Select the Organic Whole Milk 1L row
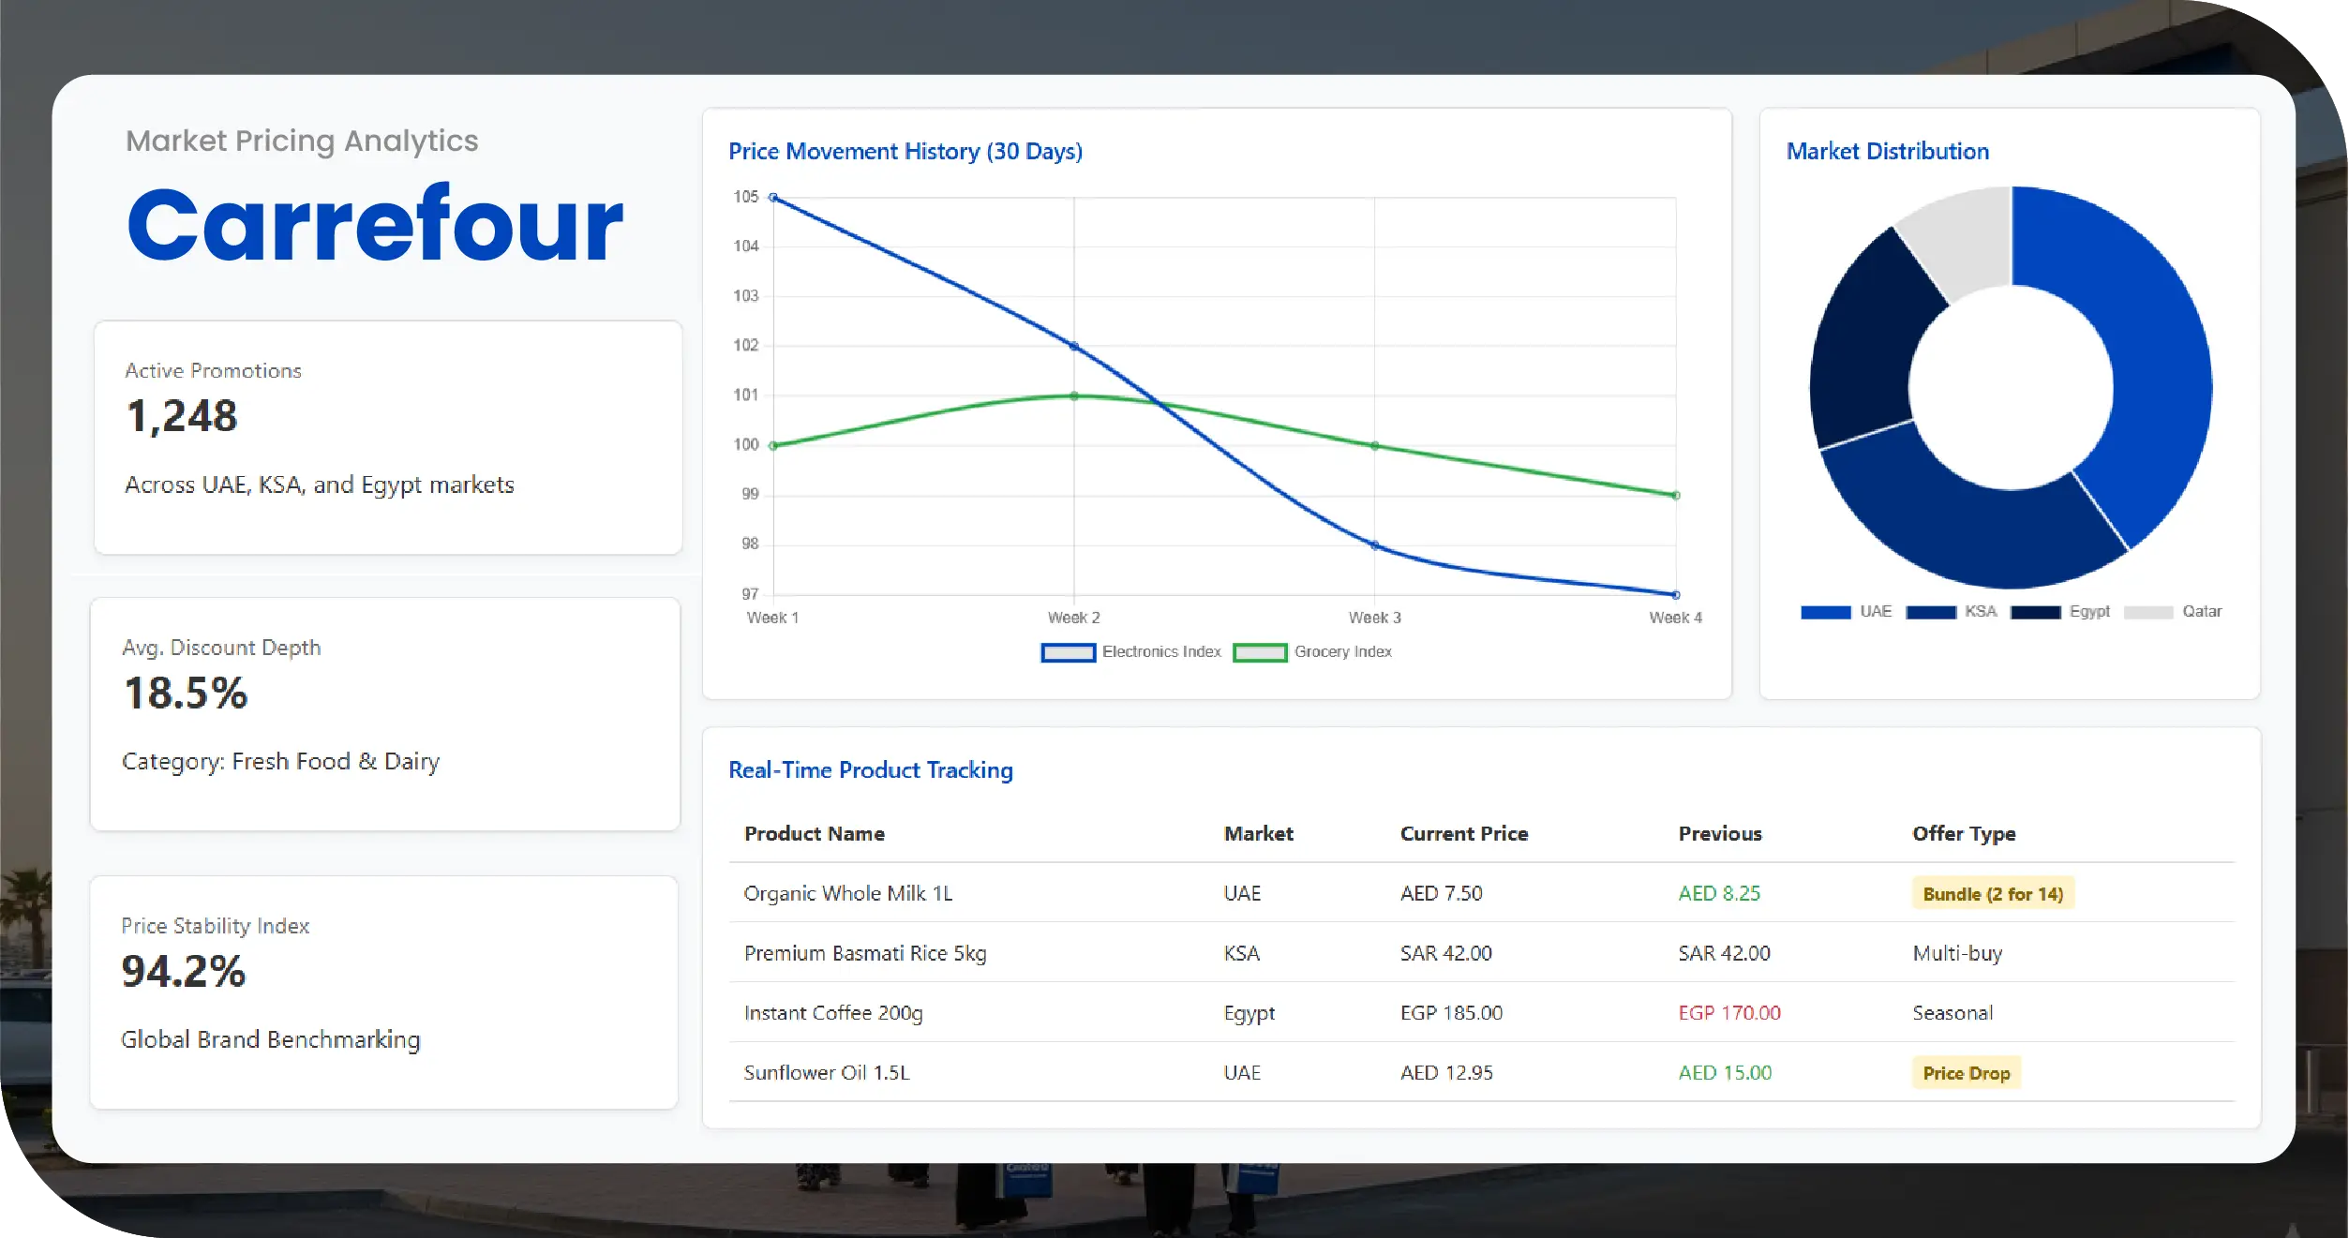This screenshot has width=2349, height=1238. [847, 894]
